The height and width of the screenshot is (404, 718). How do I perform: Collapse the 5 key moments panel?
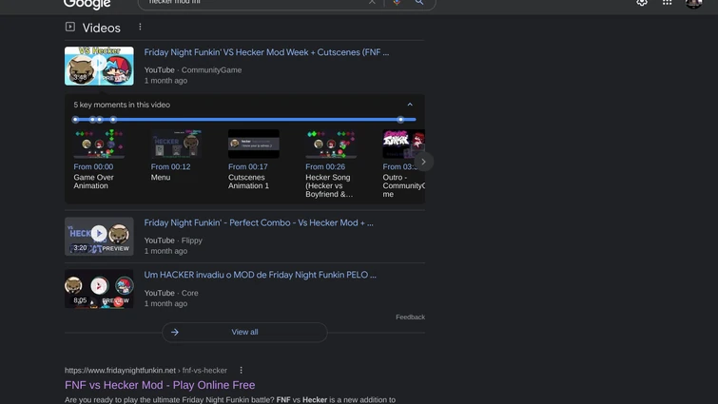410,105
